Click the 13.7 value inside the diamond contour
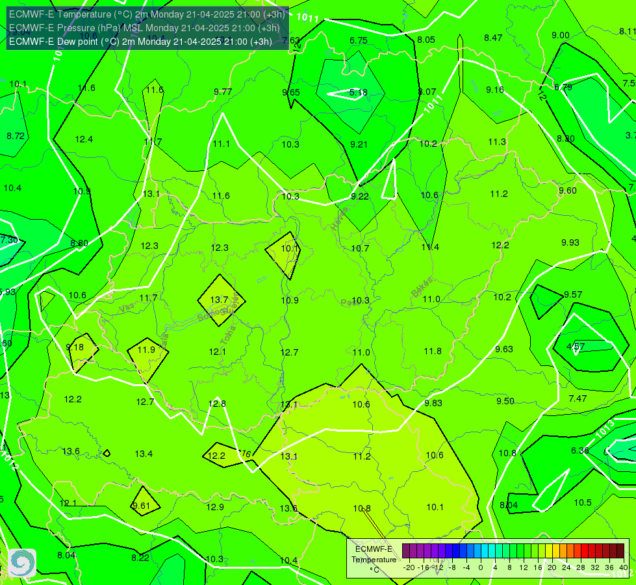 pos(219,300)
